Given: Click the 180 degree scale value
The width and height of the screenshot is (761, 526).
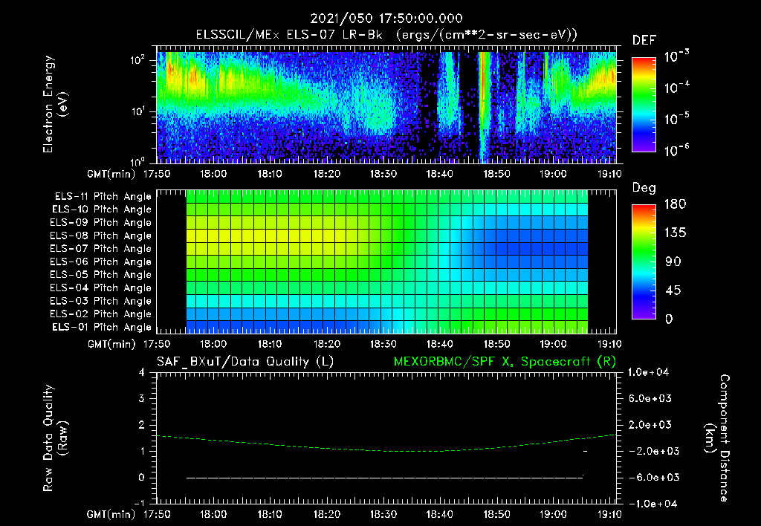Looking at the screenshot, I should point(675,204).
